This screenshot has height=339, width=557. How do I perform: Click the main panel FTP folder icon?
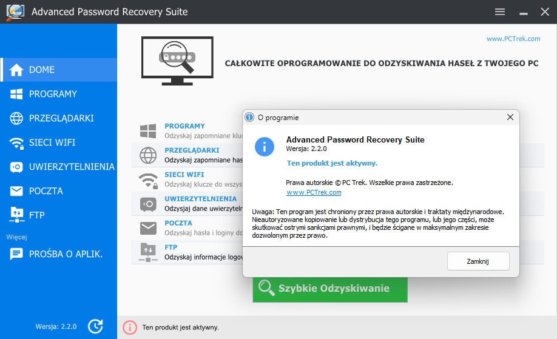point(148,252)
